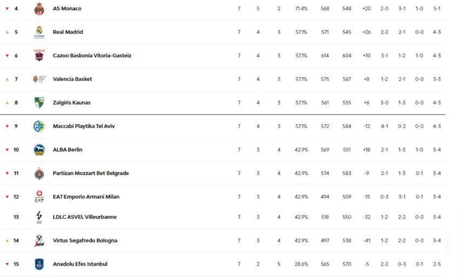Click the red down arrow beside position 4
The image size is (462, 277).
click(7, 9)
